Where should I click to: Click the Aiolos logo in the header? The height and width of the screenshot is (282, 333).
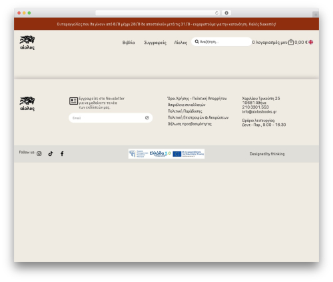click(27, 43)
